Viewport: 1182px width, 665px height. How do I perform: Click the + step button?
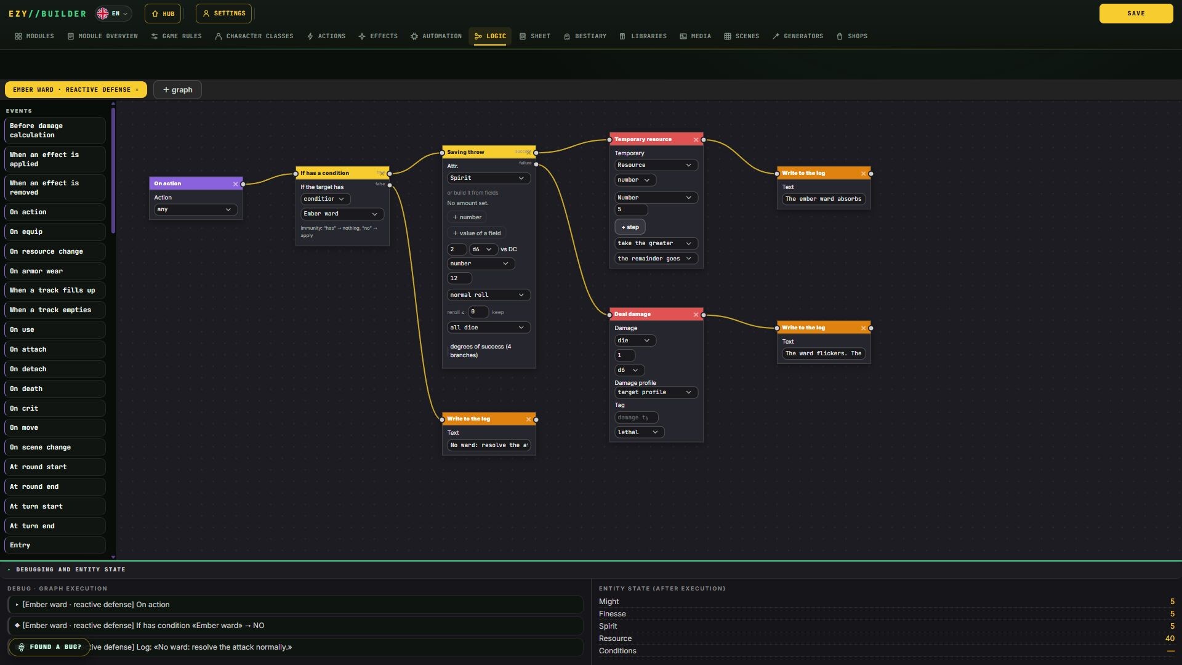point(630,228)
